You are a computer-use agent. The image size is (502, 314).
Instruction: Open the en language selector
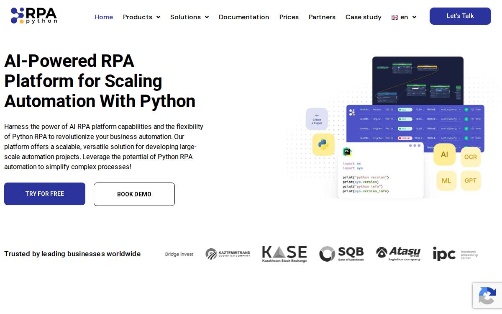coord(404,17)
